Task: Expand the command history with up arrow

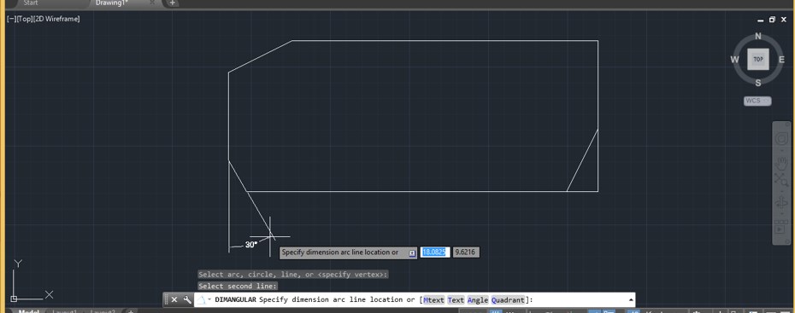Action: click(x=631, y=300)
